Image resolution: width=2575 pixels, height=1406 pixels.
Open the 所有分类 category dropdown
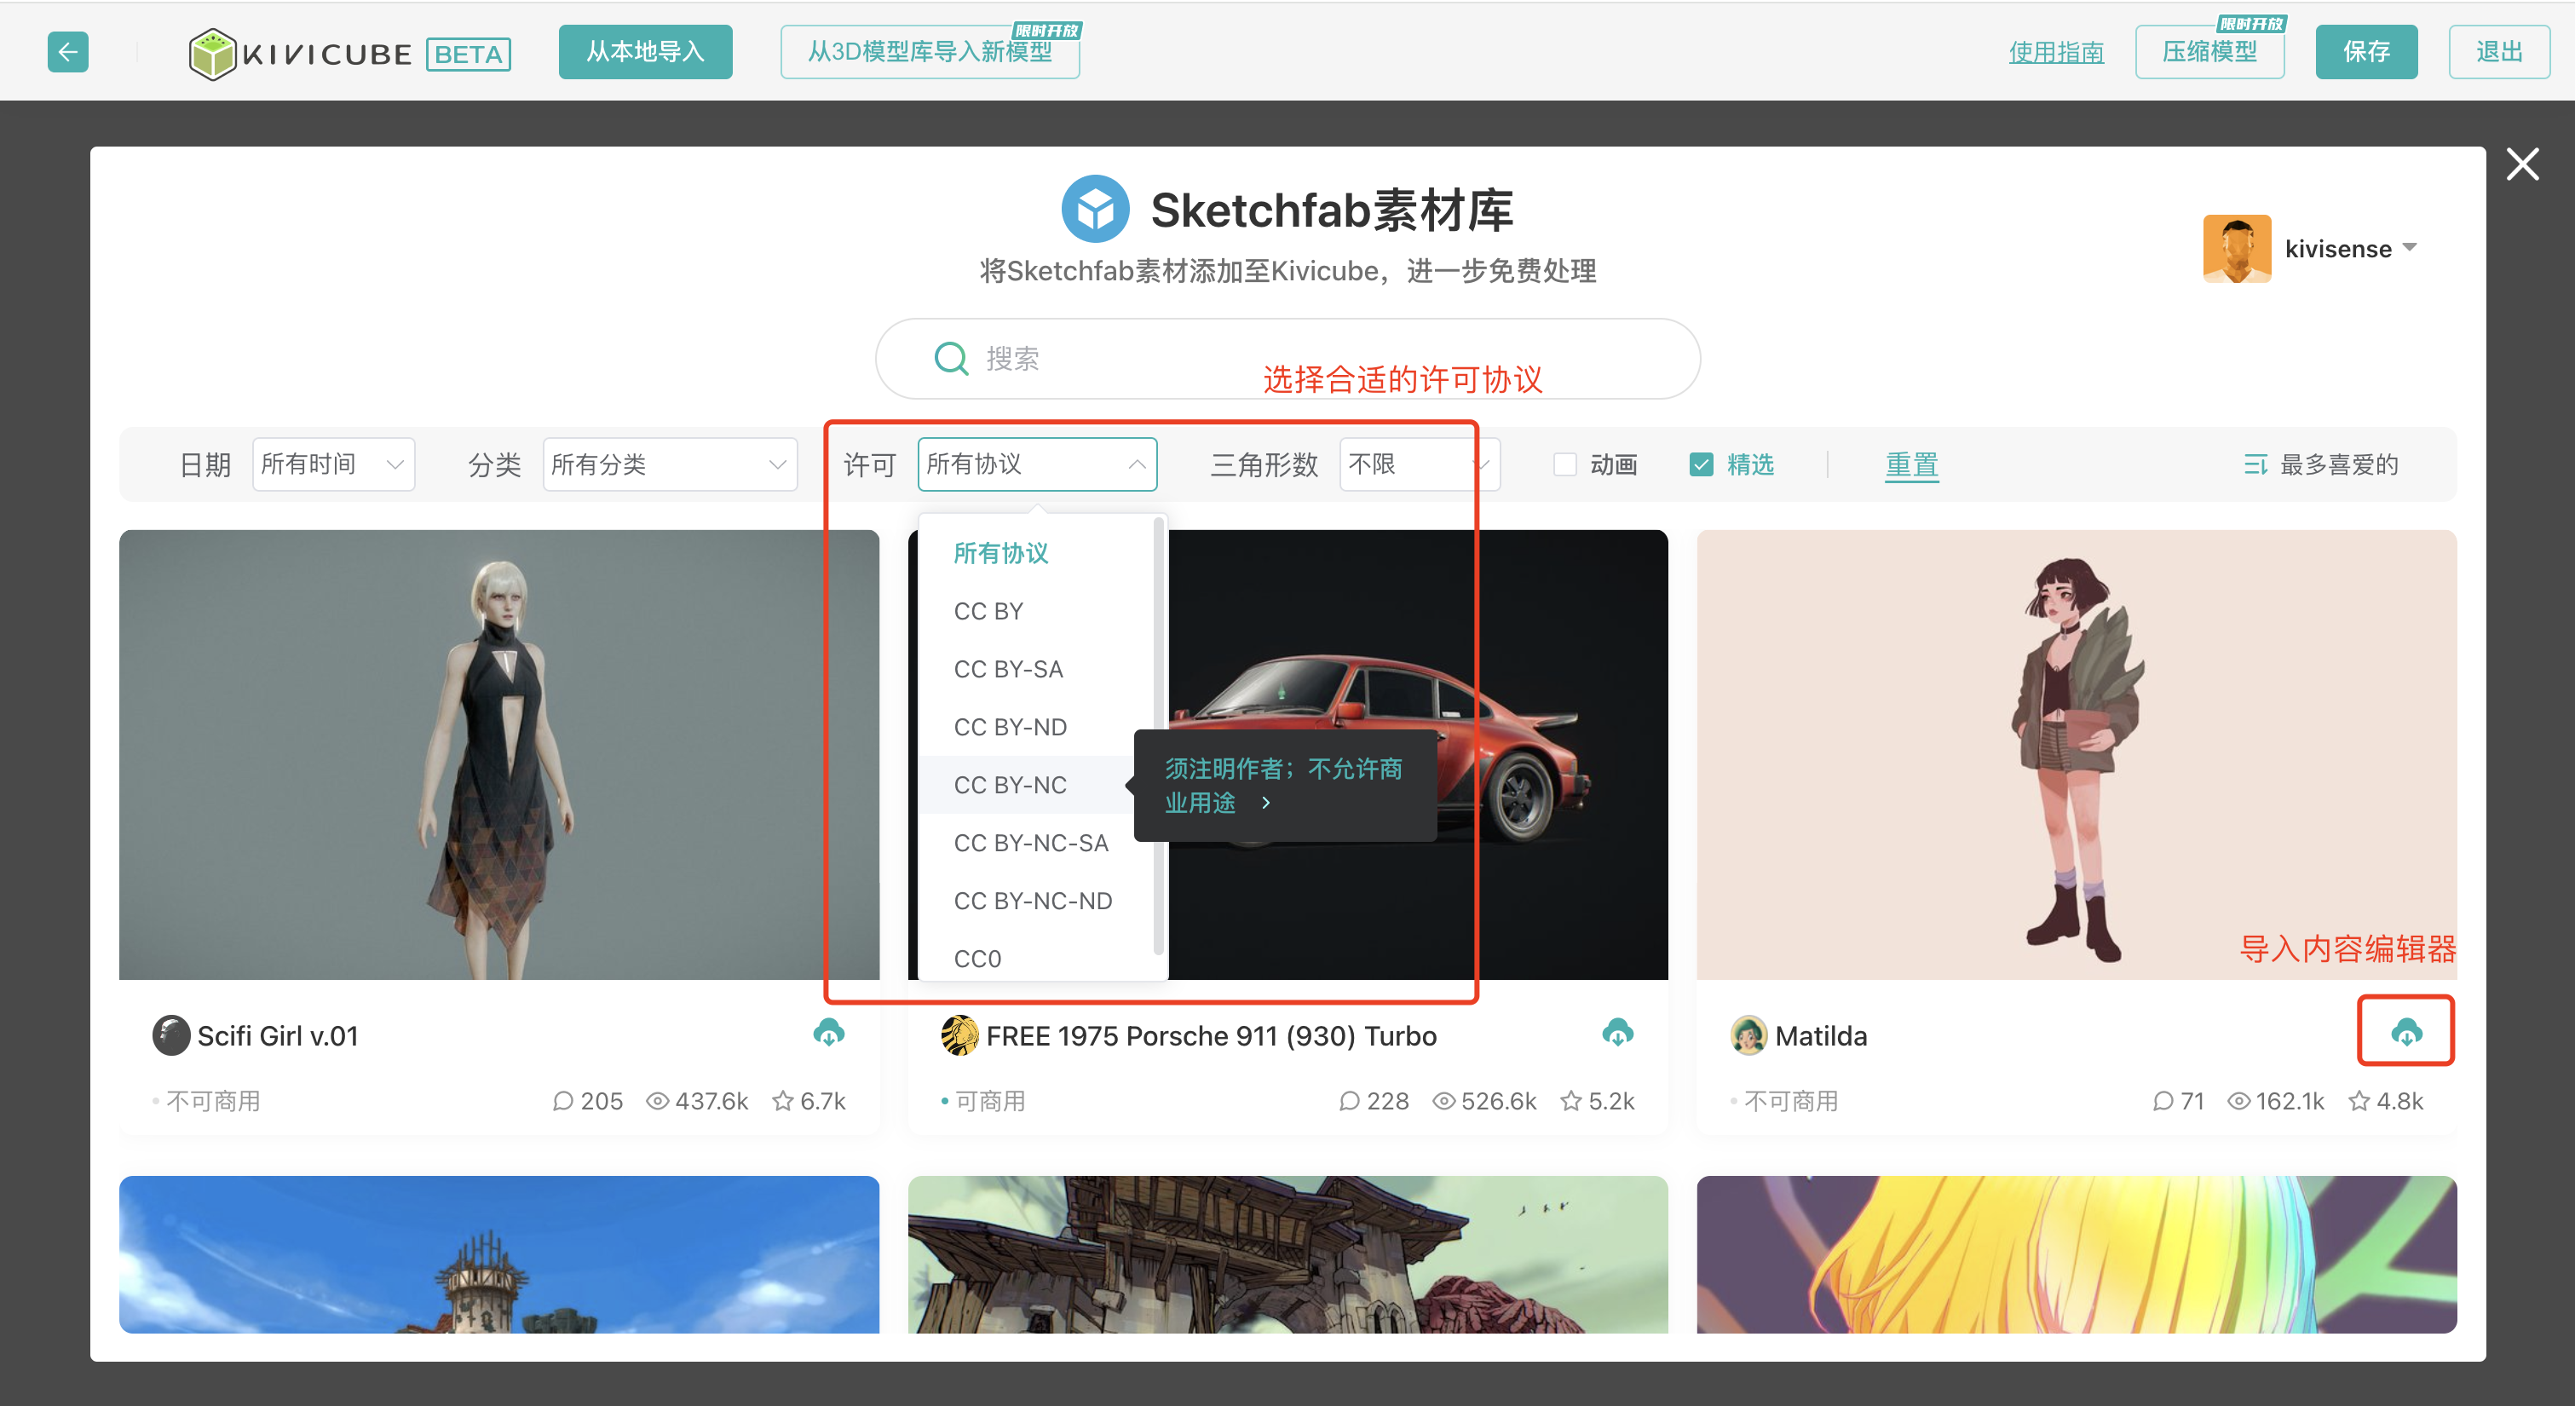[x=669, y=465]
